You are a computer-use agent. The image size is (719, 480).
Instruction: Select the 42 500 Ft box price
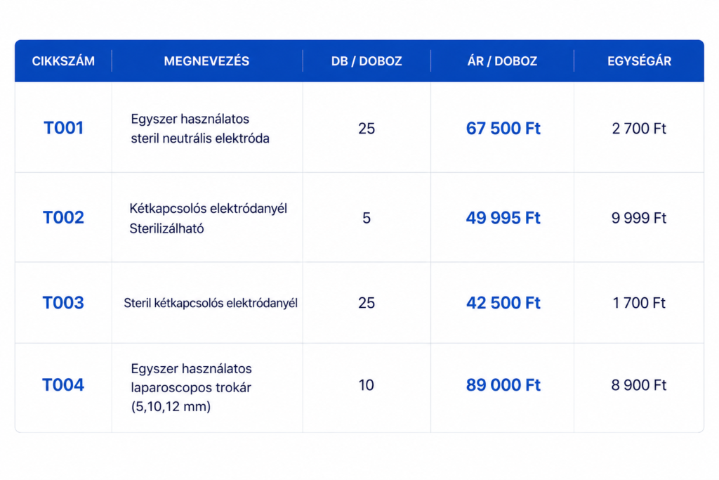coord(503,303)
